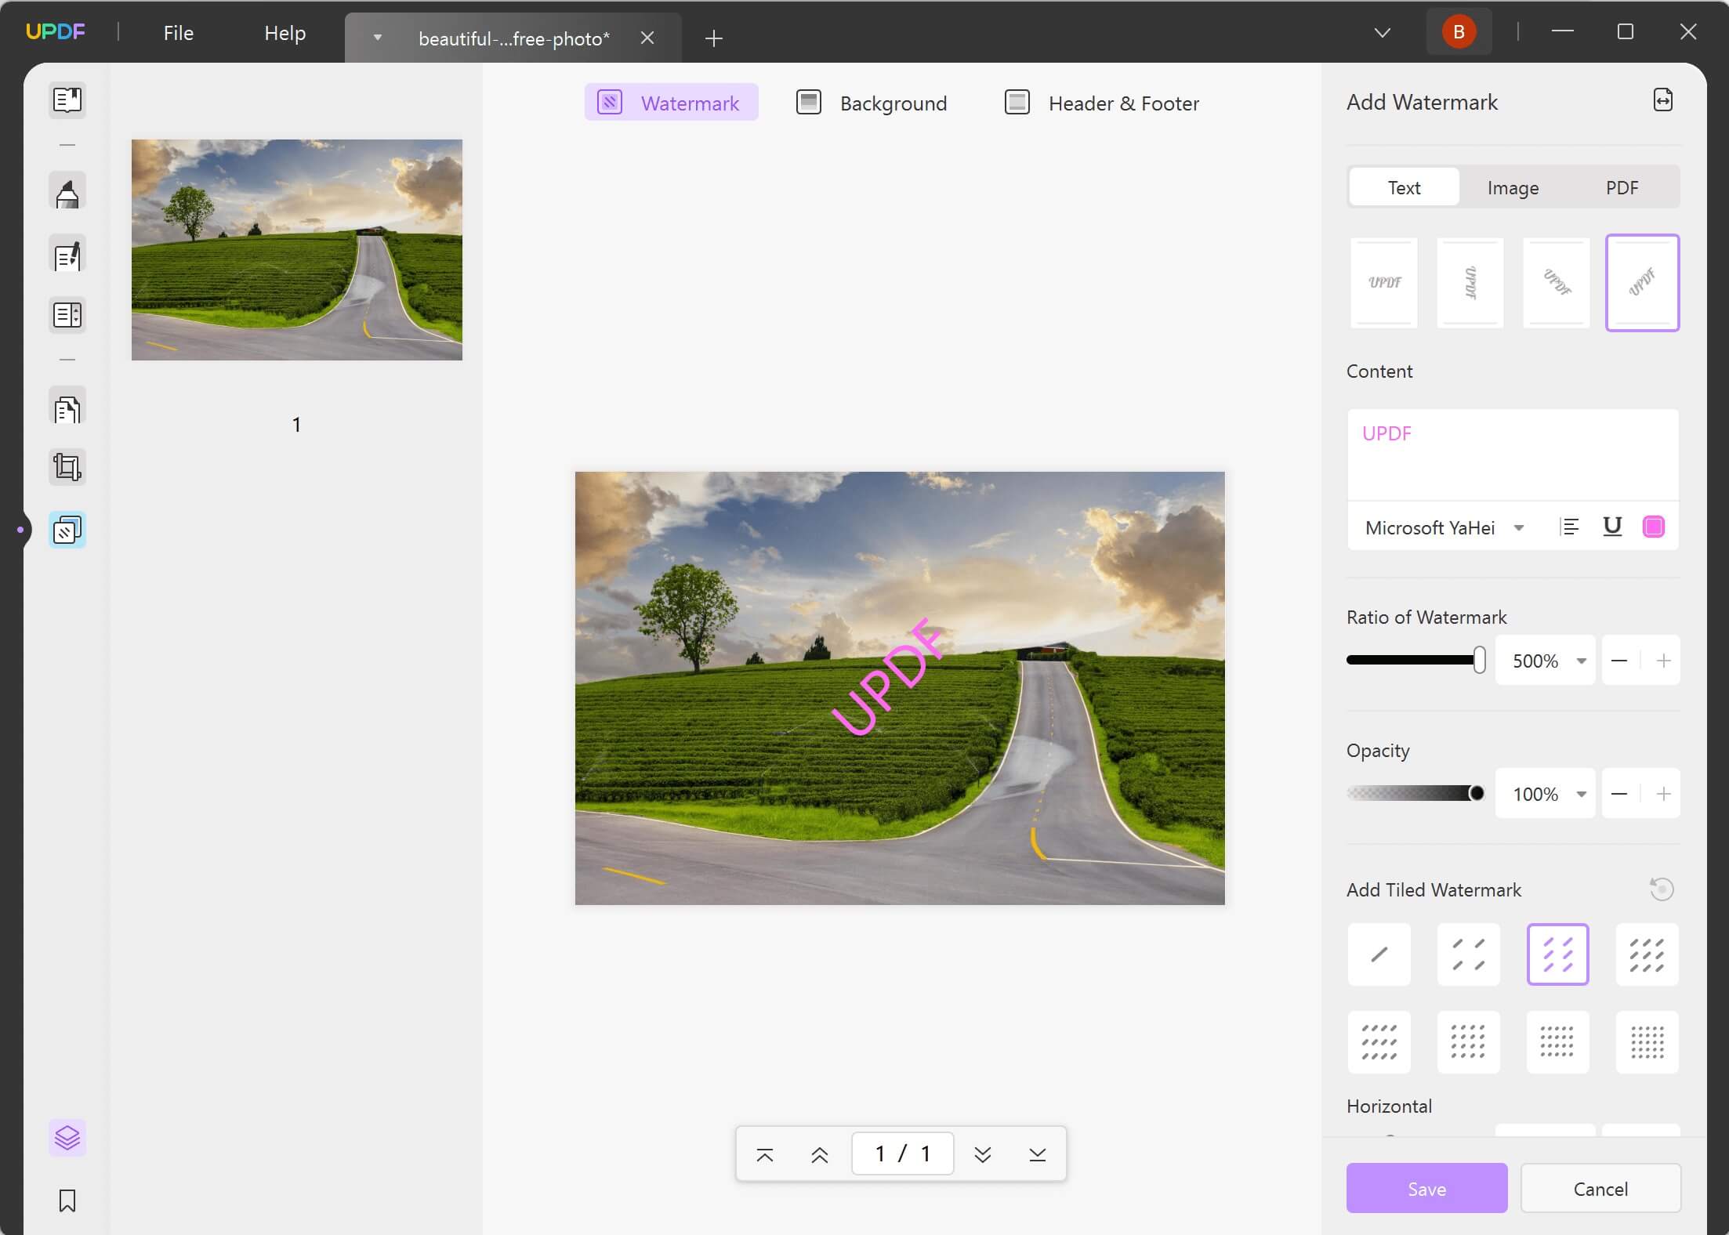Click the layers icon near the bottom sidebar
The image size is (1729, 1235).
point(67,1138)
